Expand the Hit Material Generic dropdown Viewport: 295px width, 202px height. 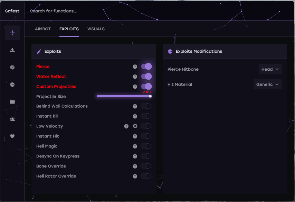[x=268, y=84]
